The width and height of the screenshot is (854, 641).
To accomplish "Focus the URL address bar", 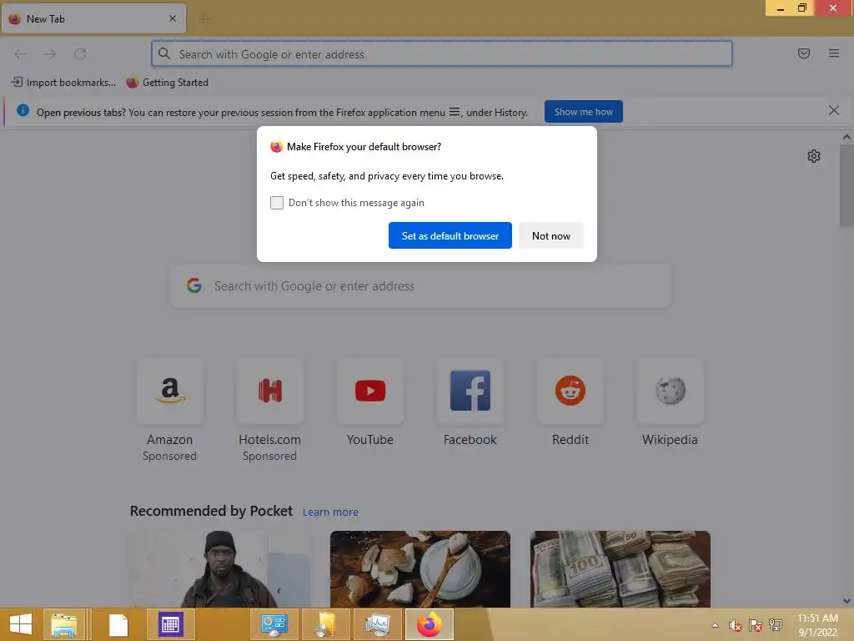I will 442,54.
